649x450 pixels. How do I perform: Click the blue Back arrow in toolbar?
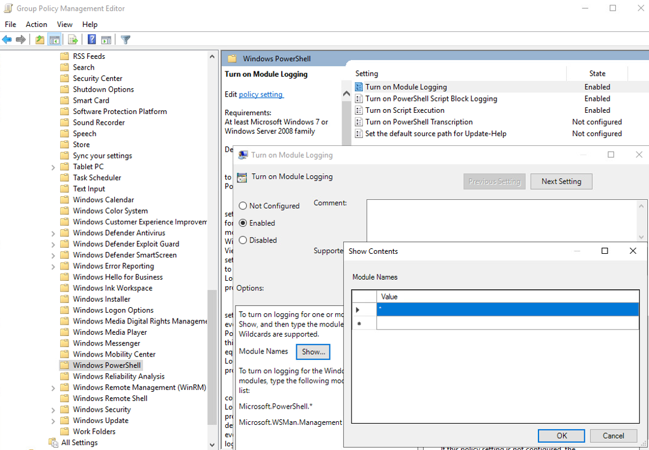[x=7, y=40]
